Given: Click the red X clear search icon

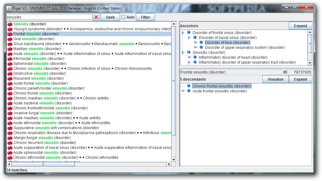Looking at the screenshot, I should point(96,17).
